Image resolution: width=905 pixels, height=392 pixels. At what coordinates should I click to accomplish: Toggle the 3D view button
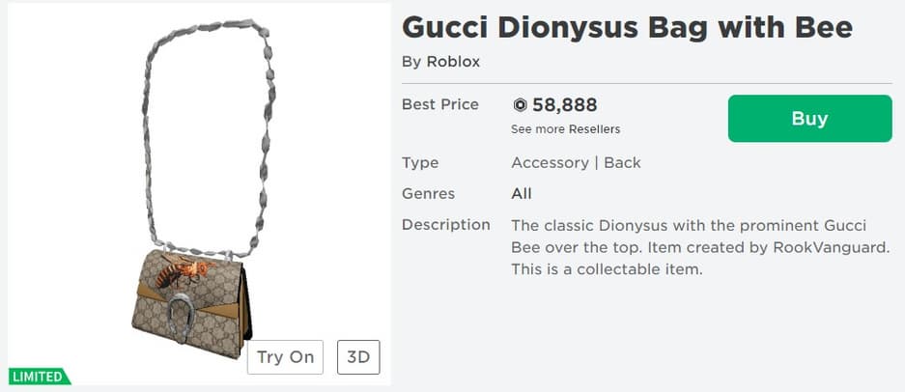click(x=358, y=357)
